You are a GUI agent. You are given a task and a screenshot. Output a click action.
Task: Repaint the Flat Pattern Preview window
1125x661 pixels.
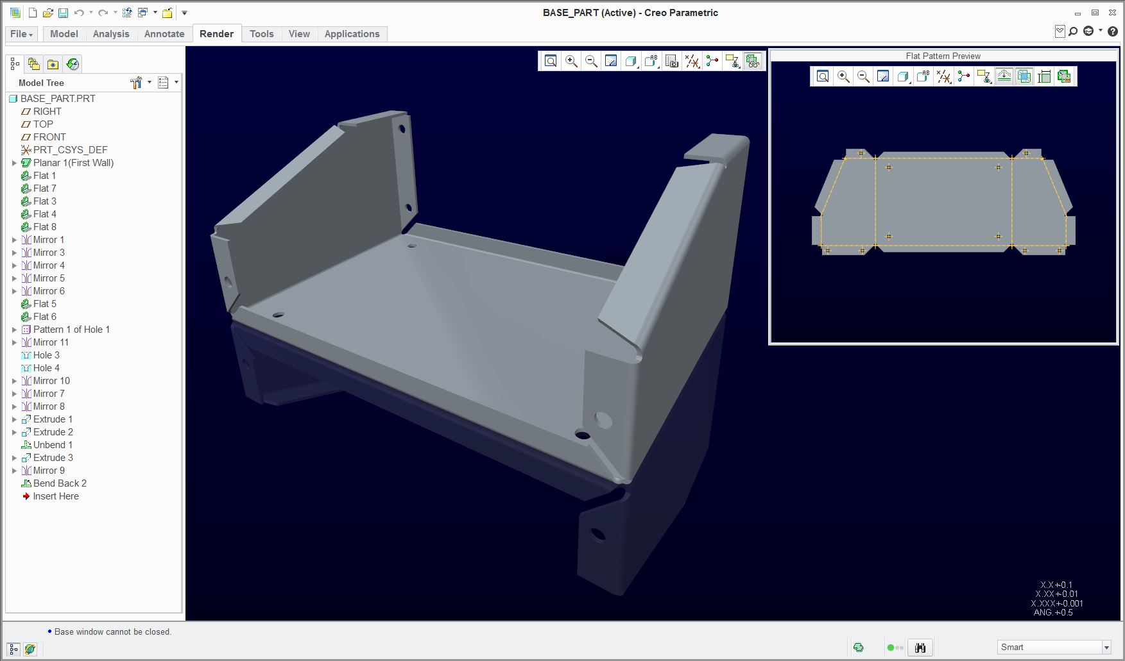[x=883, y=77]
